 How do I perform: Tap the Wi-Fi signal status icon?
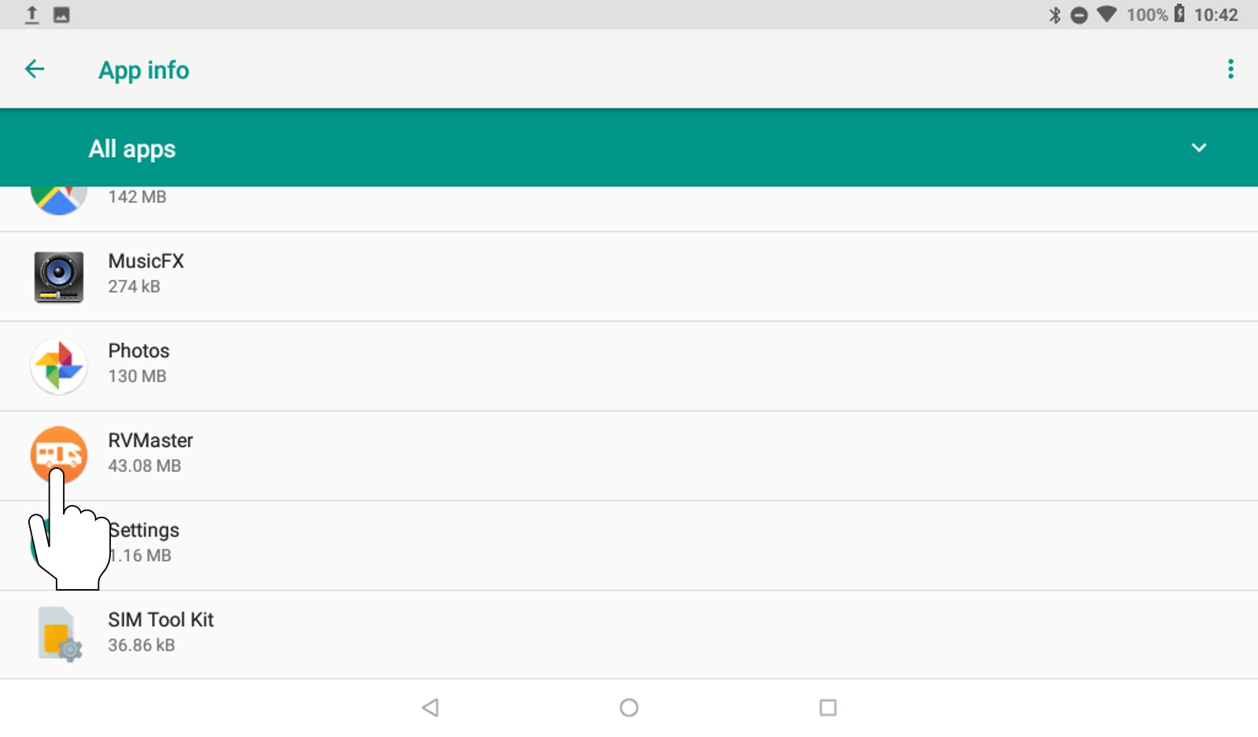tap(1107, 14)
